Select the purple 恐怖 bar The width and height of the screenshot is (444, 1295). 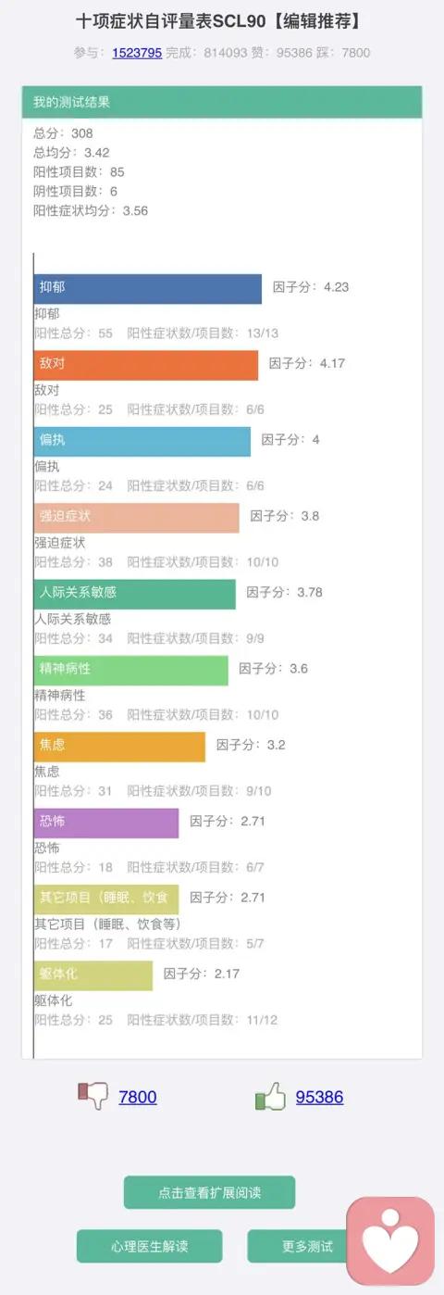click(106, 824)
